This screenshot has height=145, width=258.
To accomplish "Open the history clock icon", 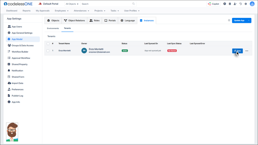I will click(240, 4).
